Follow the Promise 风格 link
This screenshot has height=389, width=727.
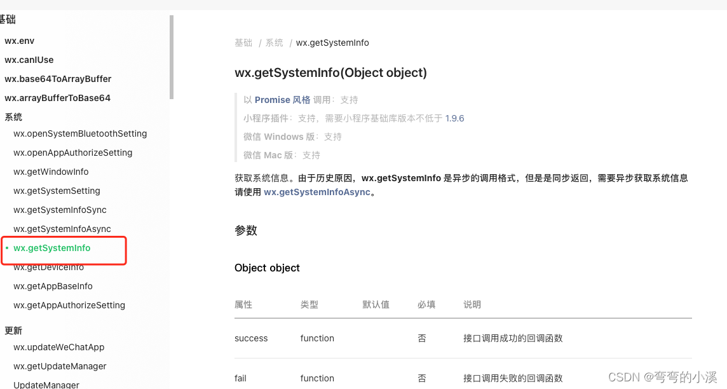(x=282, y=100)
